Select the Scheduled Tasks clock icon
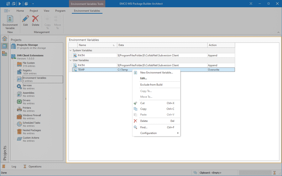 point(19,124)
